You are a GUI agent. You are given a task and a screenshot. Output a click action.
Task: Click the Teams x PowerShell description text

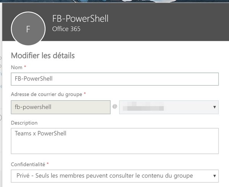(x=41, y=134)
